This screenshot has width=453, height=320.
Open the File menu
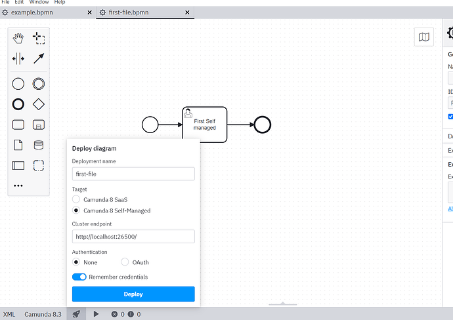click(x=5, y=2)
